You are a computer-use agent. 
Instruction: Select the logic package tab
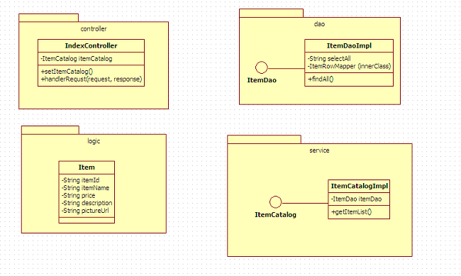(50, 130)
